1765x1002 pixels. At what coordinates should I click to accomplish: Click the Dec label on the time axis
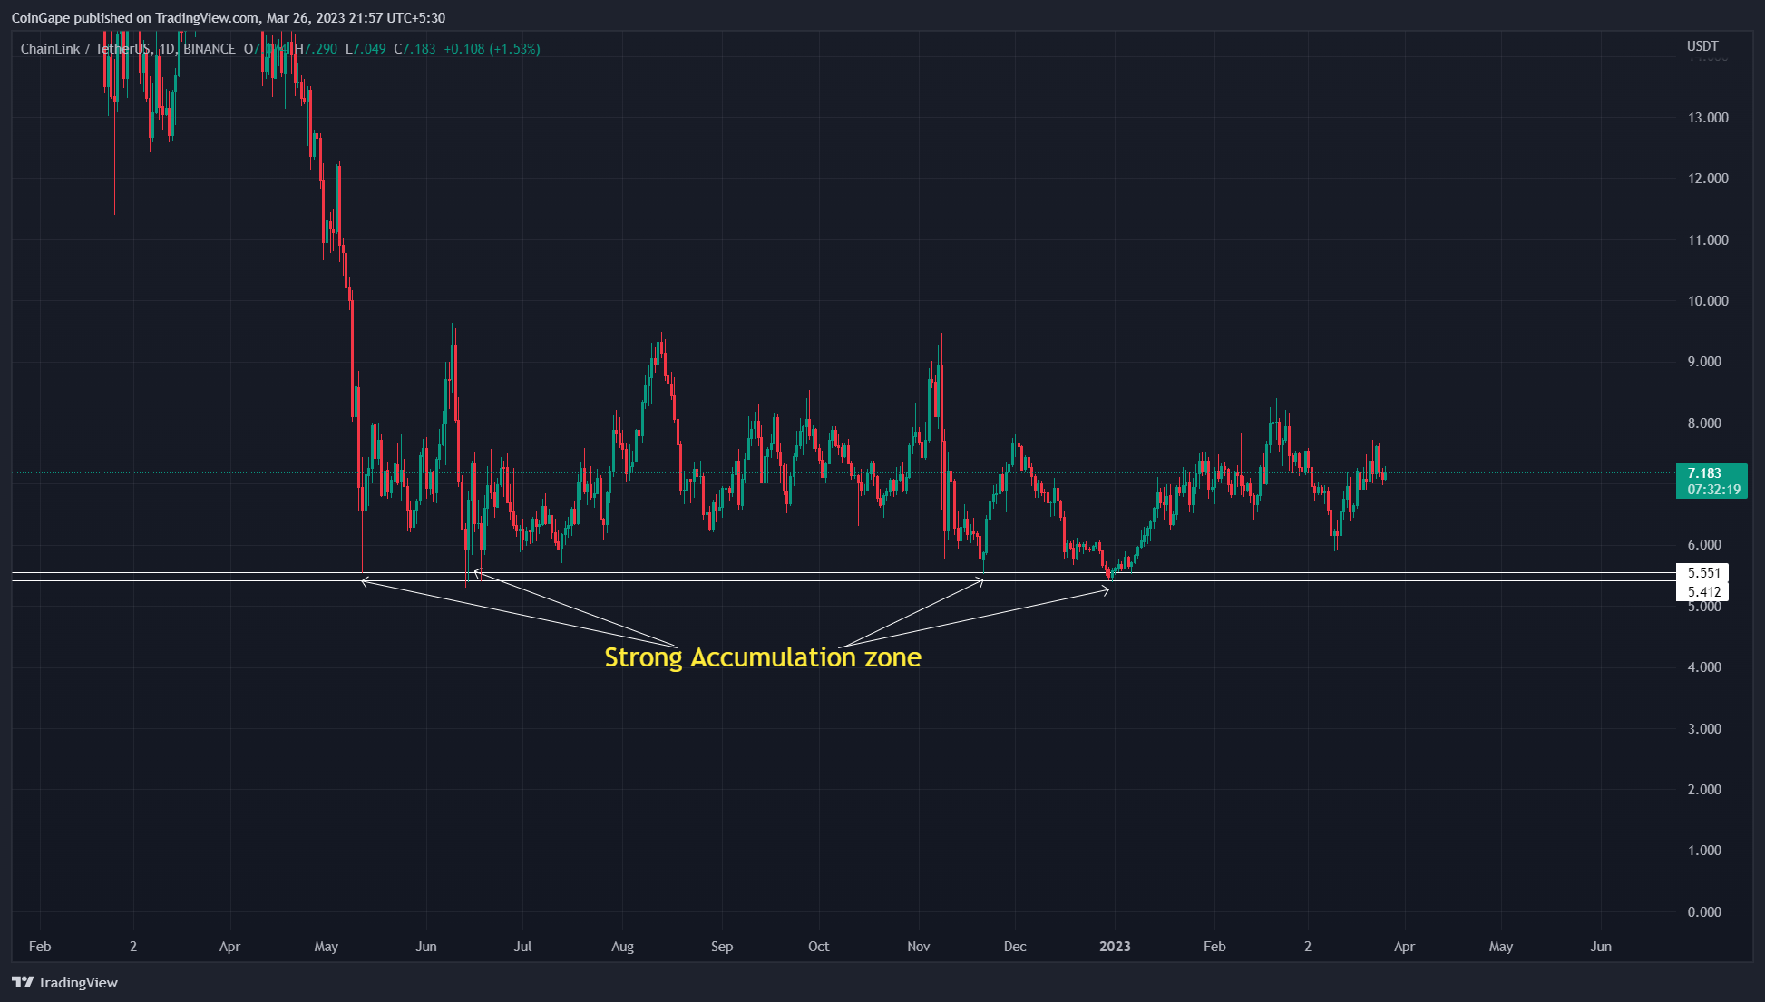click(1015, 947)
